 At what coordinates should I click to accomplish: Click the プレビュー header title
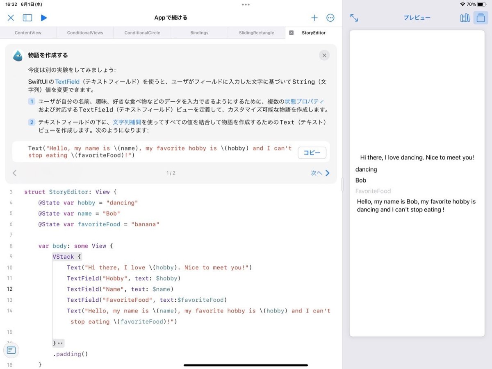coord(417,18)
